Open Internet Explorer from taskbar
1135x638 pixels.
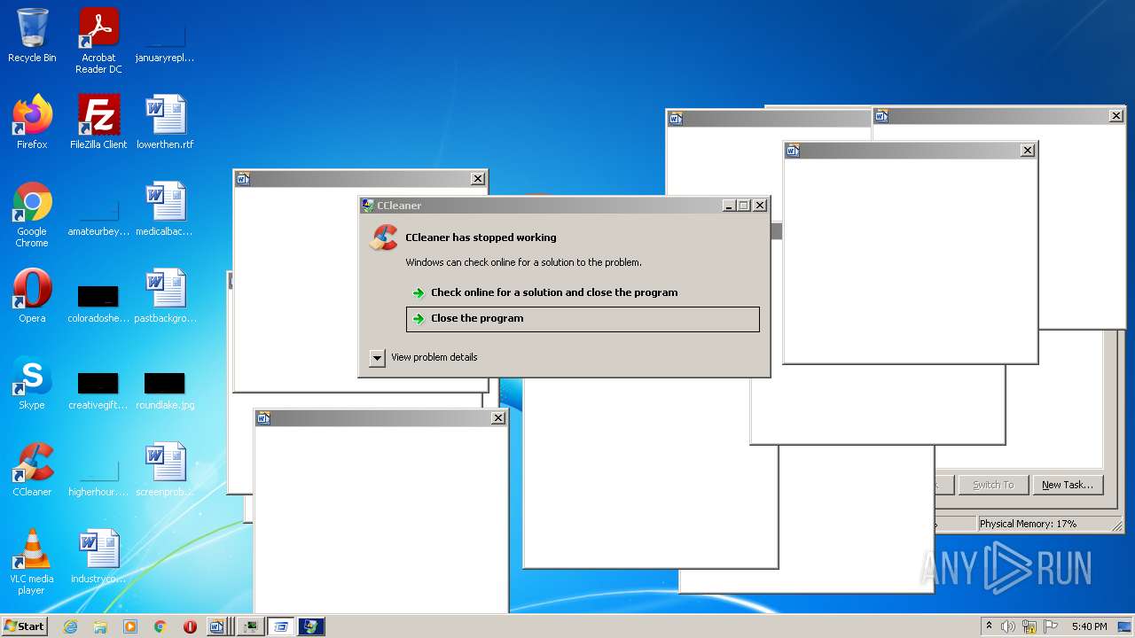click(71, 626)
